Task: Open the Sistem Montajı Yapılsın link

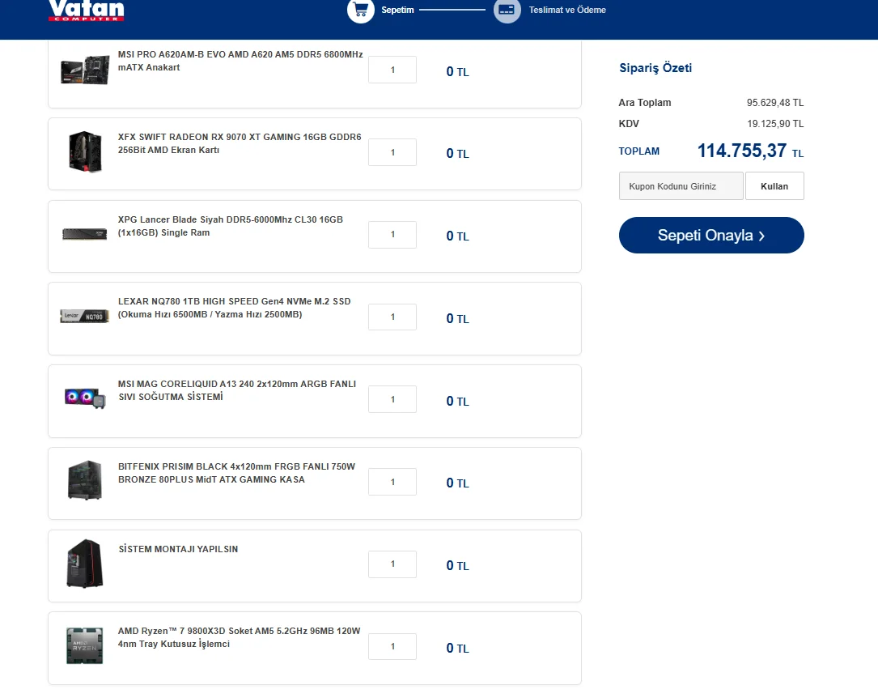Action: click(x=178, y=549)
